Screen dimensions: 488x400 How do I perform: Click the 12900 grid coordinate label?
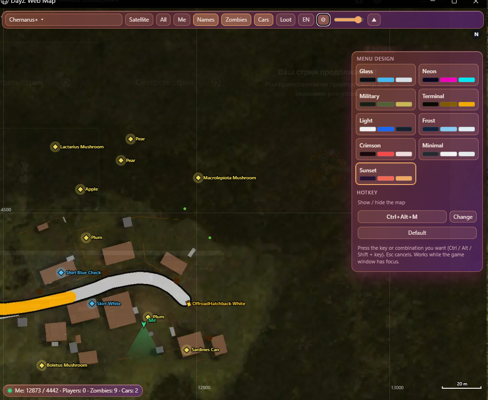[x=204, y=387]
